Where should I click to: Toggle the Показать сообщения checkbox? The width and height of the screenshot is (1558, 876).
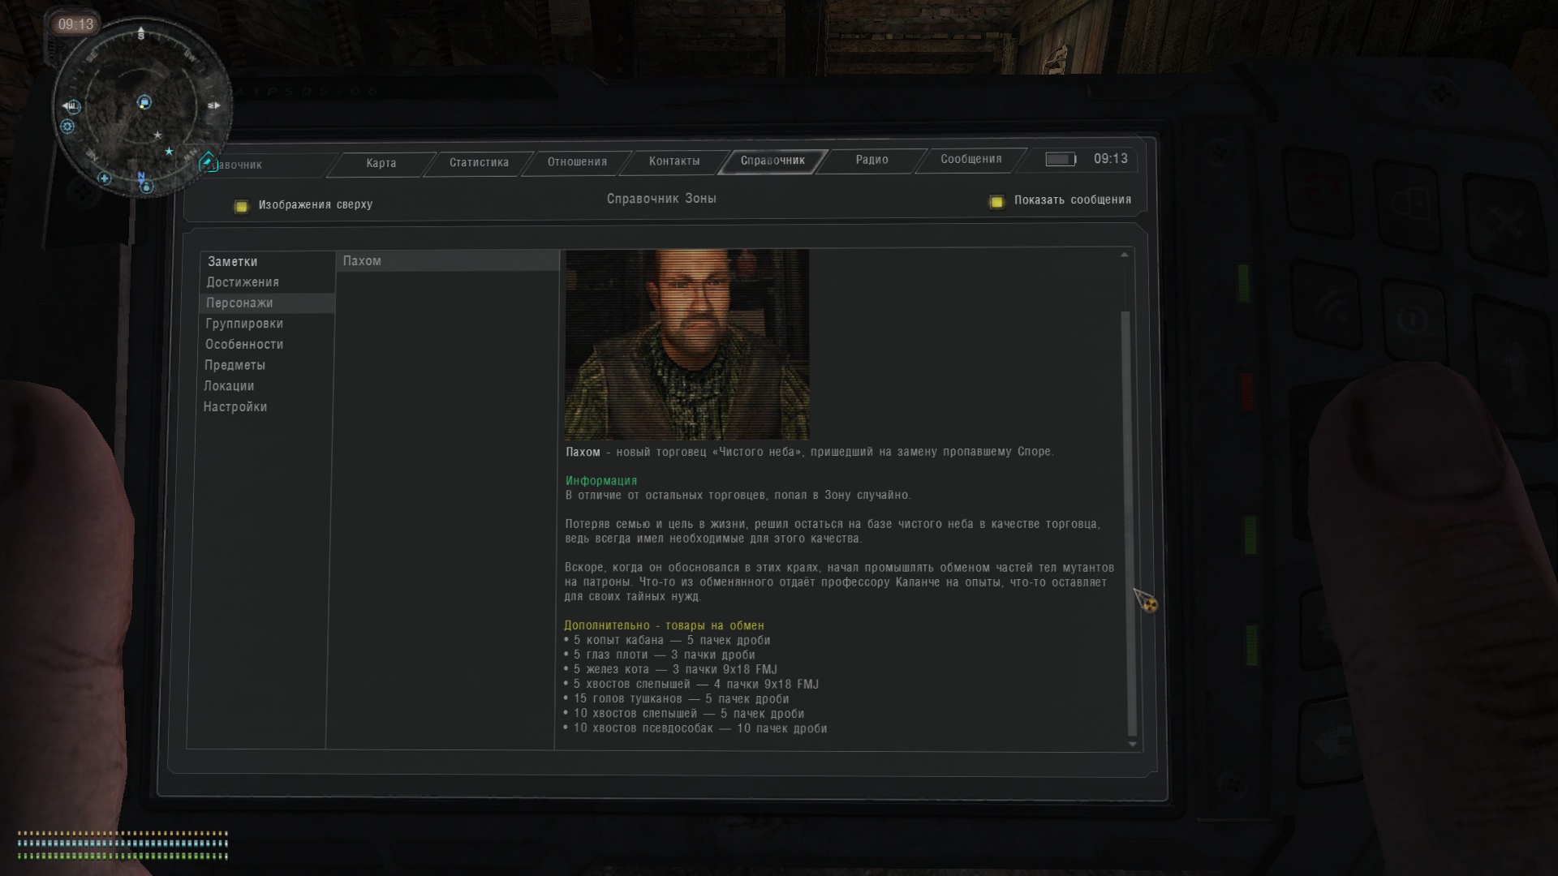pos(996,201)
